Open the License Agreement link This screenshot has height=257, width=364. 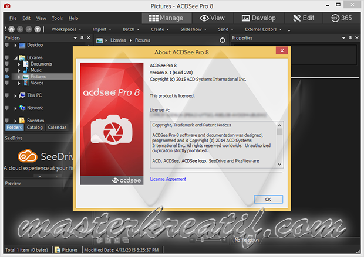click(168, 179)
